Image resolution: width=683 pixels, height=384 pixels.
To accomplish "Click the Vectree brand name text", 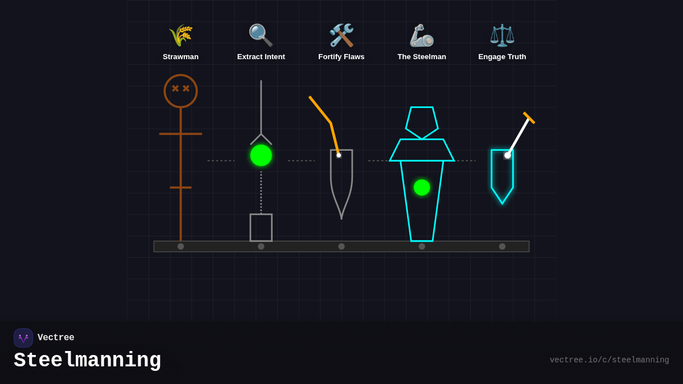I will (56, 338).
